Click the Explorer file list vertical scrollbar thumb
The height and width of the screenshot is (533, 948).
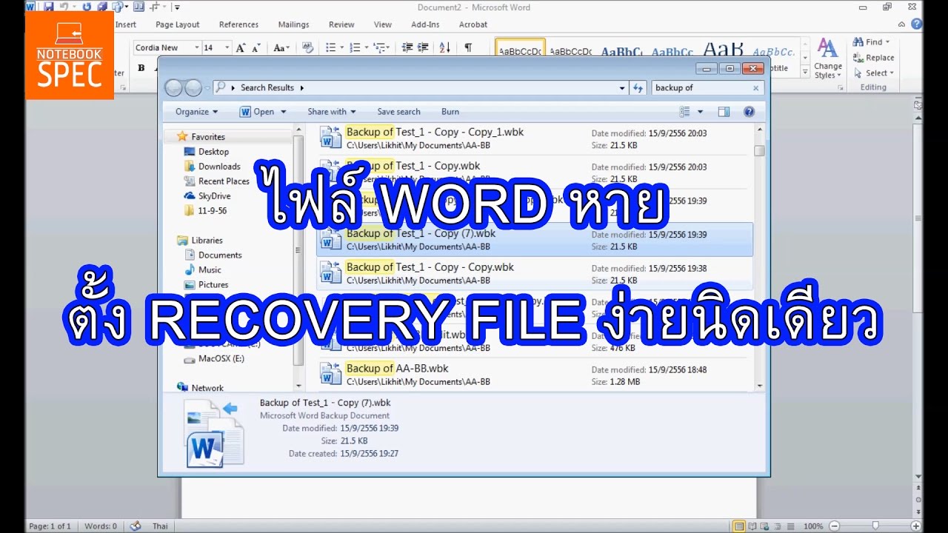click(759, 151)
